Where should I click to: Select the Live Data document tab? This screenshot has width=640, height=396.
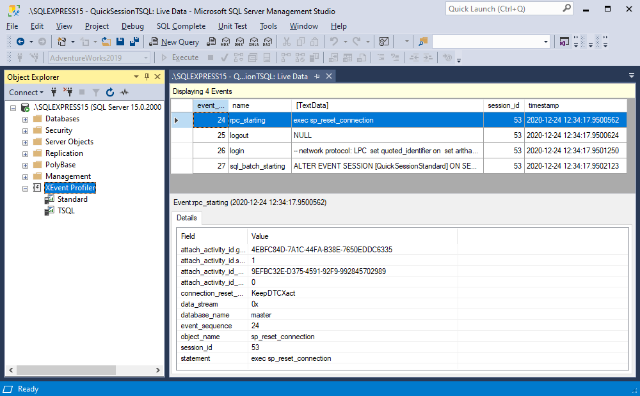pyautogui.click(x=240, y=76)
